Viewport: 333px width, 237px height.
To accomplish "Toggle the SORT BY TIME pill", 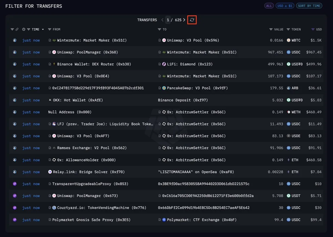I will click(x=309, y=6).
